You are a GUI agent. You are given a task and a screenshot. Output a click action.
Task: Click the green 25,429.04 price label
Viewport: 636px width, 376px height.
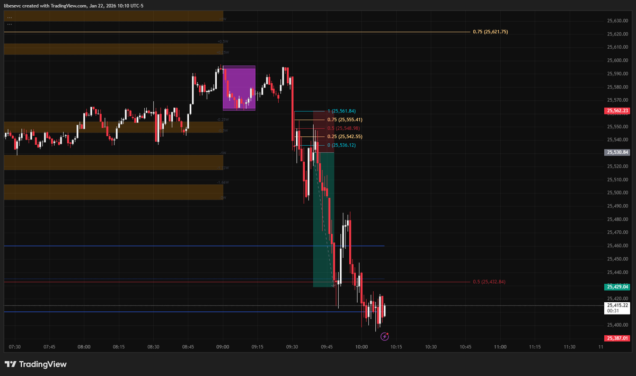coord(616,286)
